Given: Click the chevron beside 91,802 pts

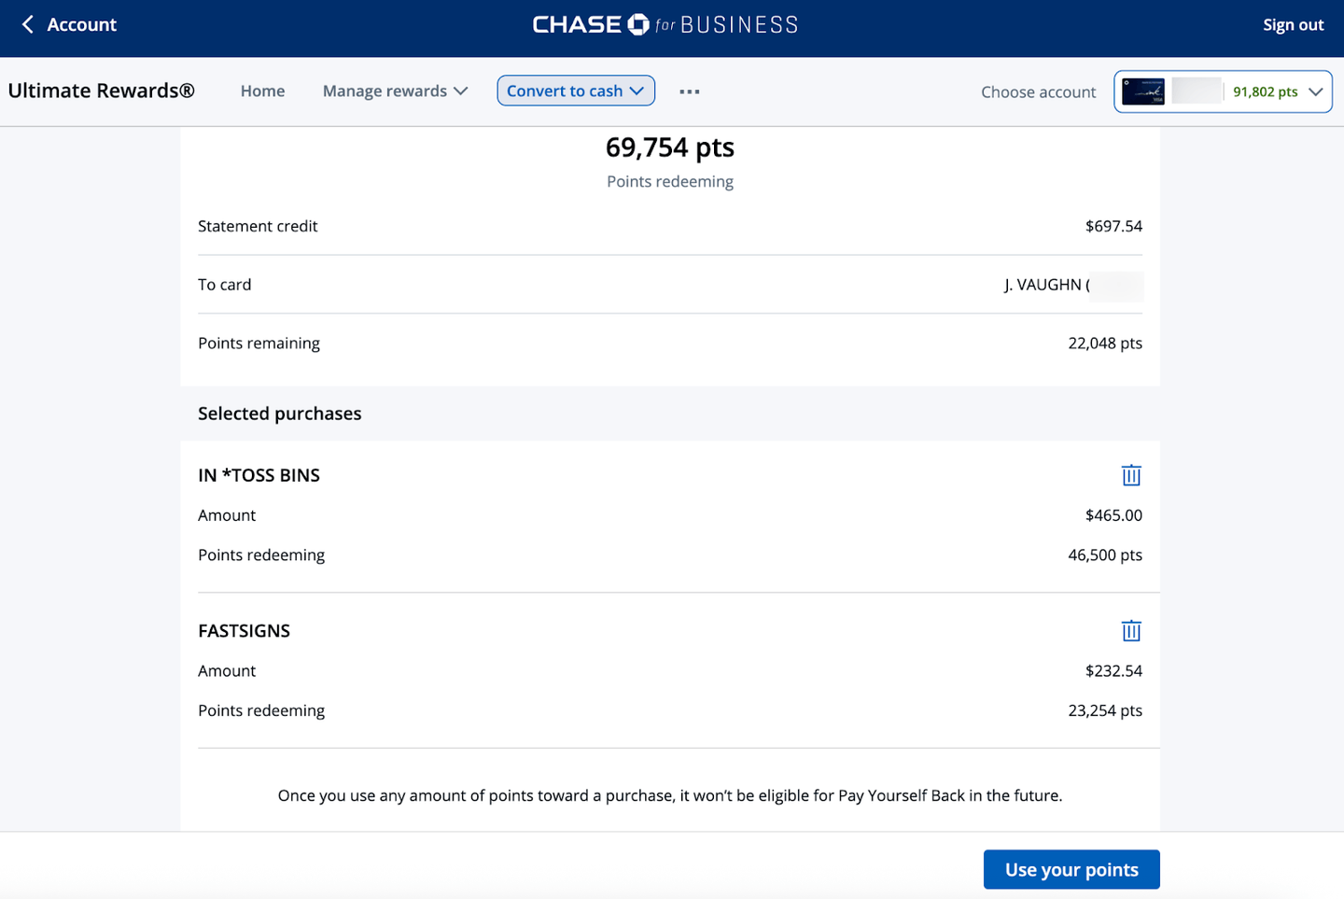Looking at the screenshot, I should click(1315, 91).
